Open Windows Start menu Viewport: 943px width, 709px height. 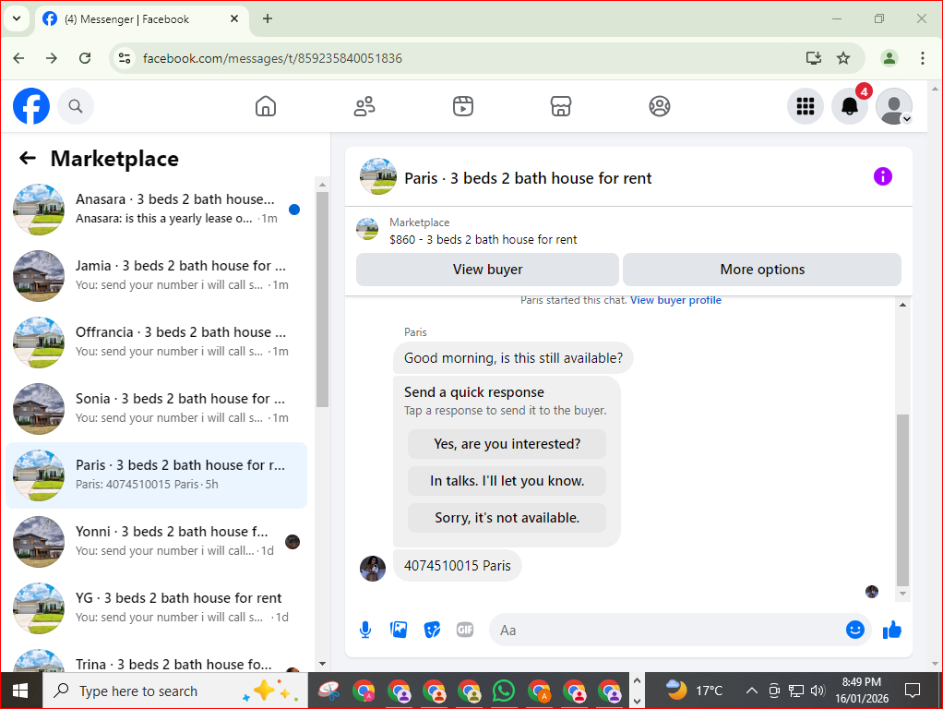(x=20, y=691)
